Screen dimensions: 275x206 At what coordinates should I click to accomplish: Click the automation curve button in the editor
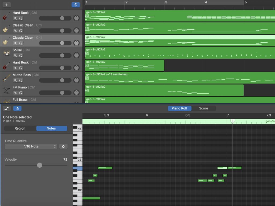click(x=7, y=108)
